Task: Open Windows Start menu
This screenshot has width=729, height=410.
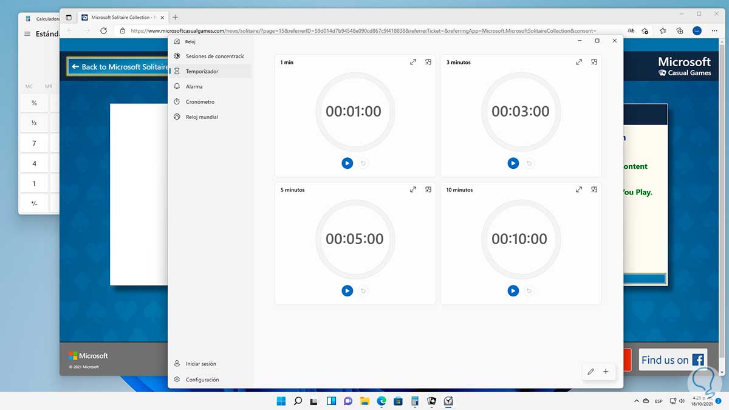Action: click(x=281, y=401)
